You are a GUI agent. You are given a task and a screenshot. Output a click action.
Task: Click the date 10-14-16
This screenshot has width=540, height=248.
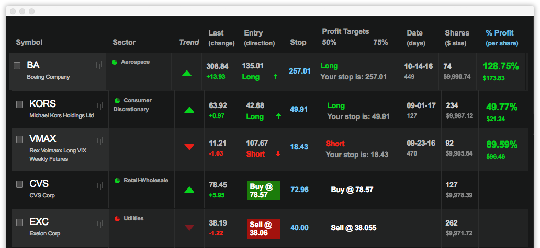(419, 67)
